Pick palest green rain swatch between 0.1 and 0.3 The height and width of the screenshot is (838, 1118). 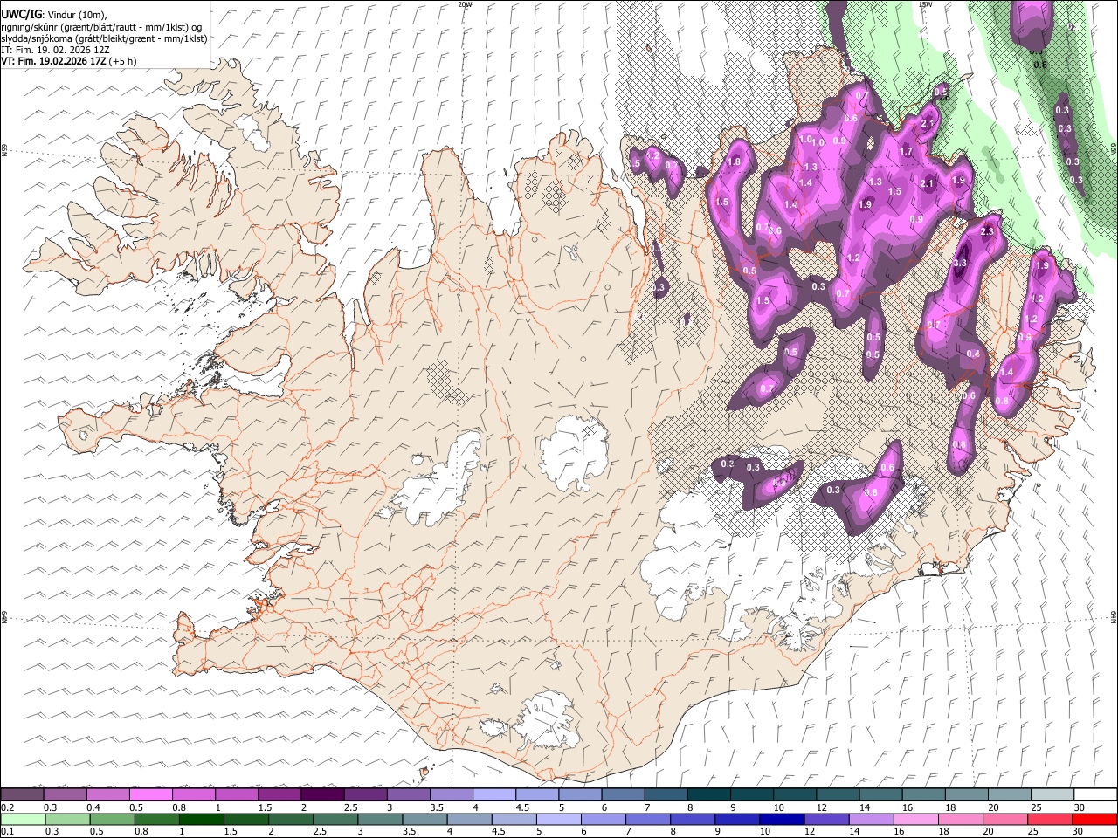[23, 821]
